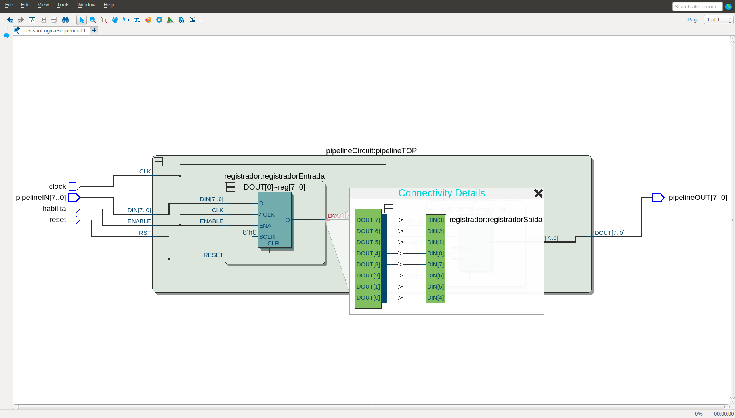This screenshot has width=735, height=418.
Task: Select the registrador:registradorSaida label
Action: click(x=496, y=220)
